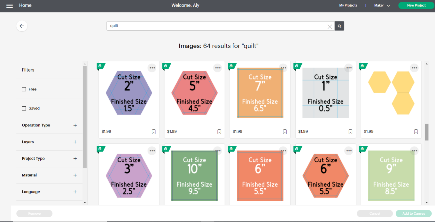The height and width of the screenshot is (222, 435).
Task: Click the back arrow button
Action: [22, 26]
